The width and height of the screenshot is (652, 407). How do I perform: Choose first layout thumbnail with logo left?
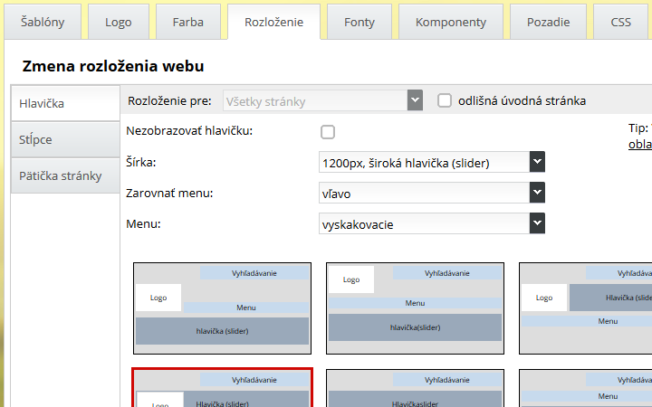(x=223, y=308)
